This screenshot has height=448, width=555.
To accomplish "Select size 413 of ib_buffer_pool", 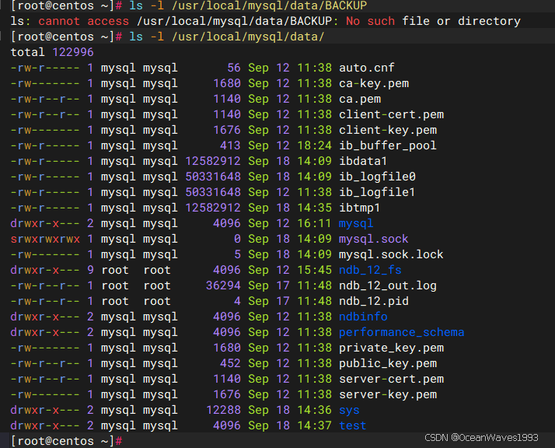I will (x=230, y=145).
